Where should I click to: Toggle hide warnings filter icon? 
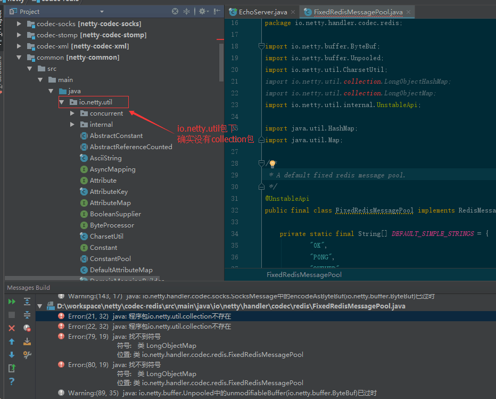coord(27,328)
